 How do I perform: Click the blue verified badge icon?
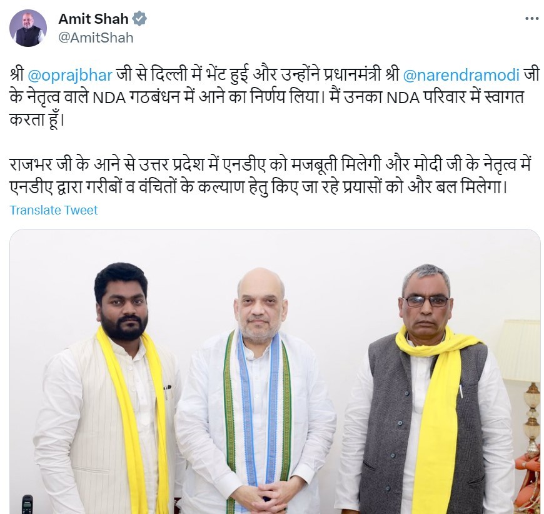point(139,18)
